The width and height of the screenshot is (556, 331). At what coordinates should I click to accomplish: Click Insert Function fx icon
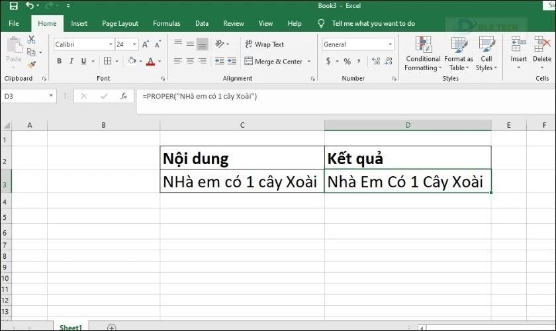[124, 96]
